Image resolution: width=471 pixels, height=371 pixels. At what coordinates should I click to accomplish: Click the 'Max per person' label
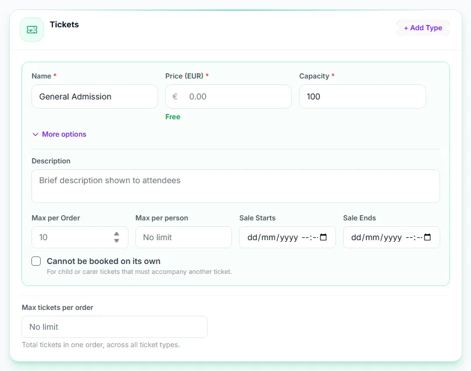(162, 218)
